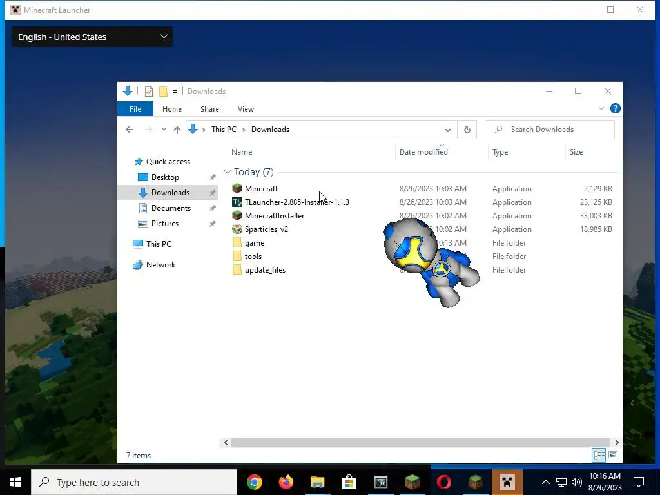Open Firefox from taskbar
The height and width of the screenshot is (495, 660).
click(x=286, y=482)
